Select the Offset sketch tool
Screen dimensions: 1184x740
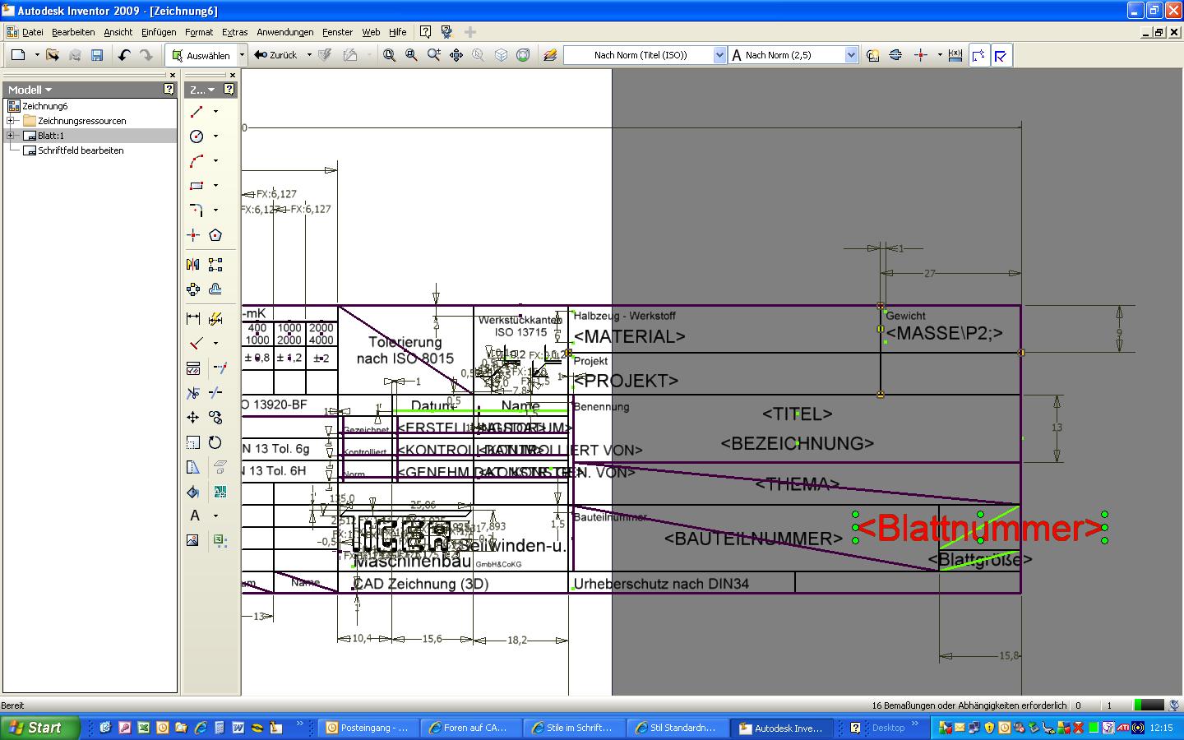[x=215, y=289]
